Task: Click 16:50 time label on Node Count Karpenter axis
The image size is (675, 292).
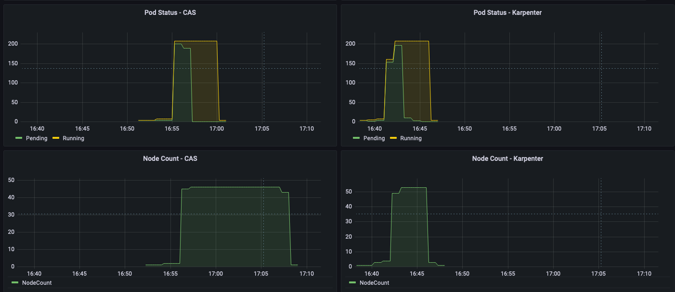Action: [462, 274]
